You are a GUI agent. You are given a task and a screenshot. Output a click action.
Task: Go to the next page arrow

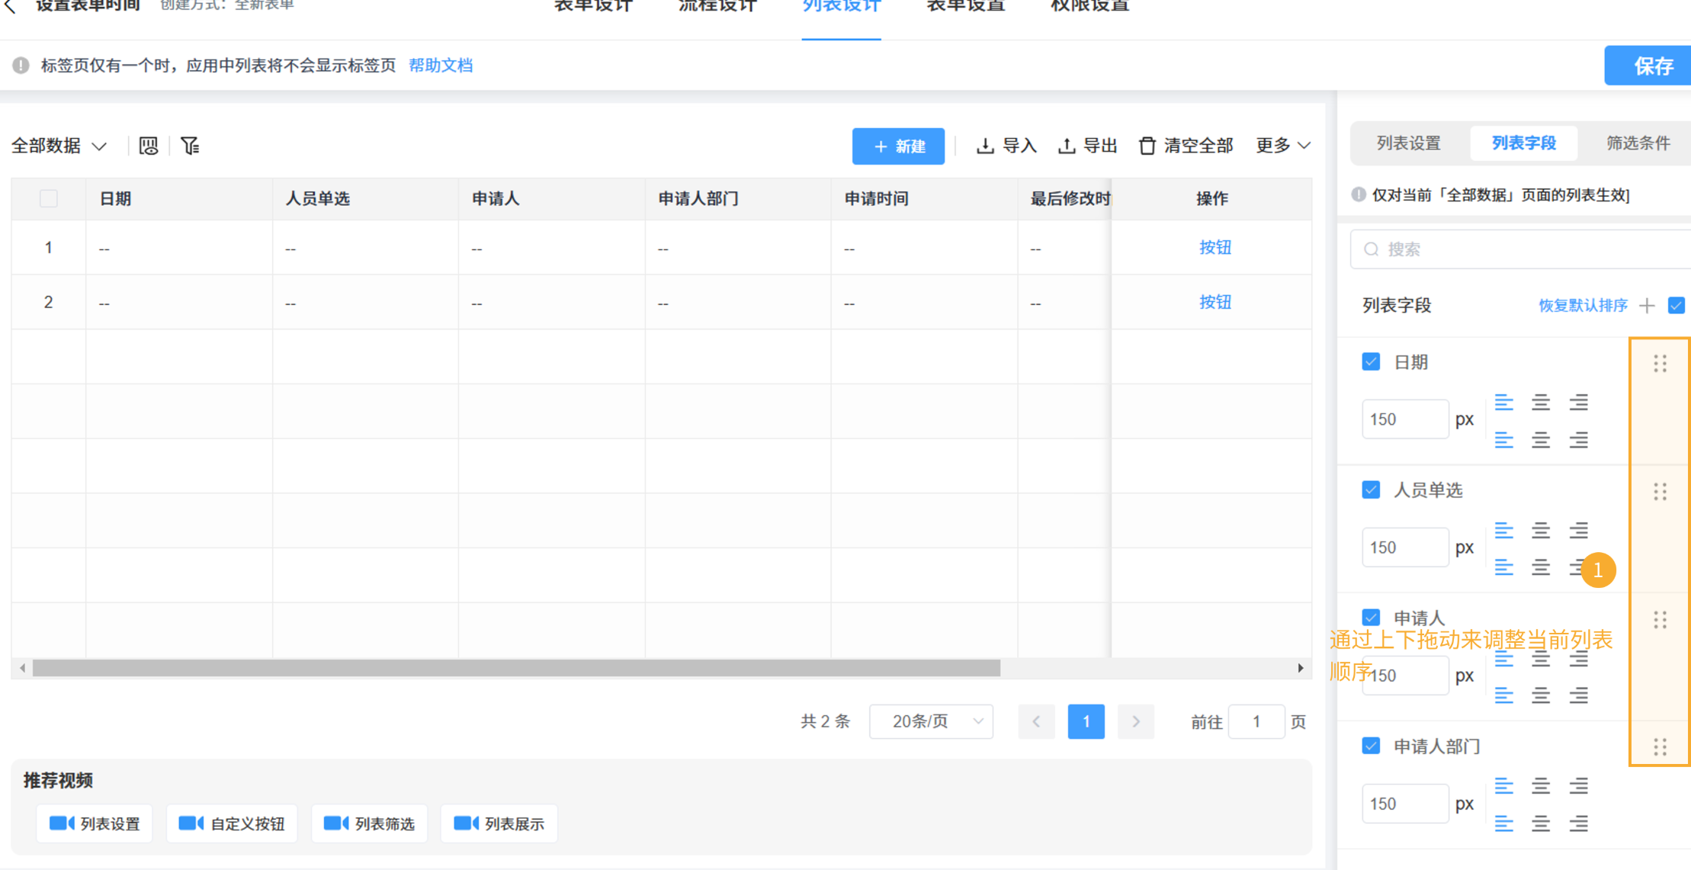pos(1135,721)
